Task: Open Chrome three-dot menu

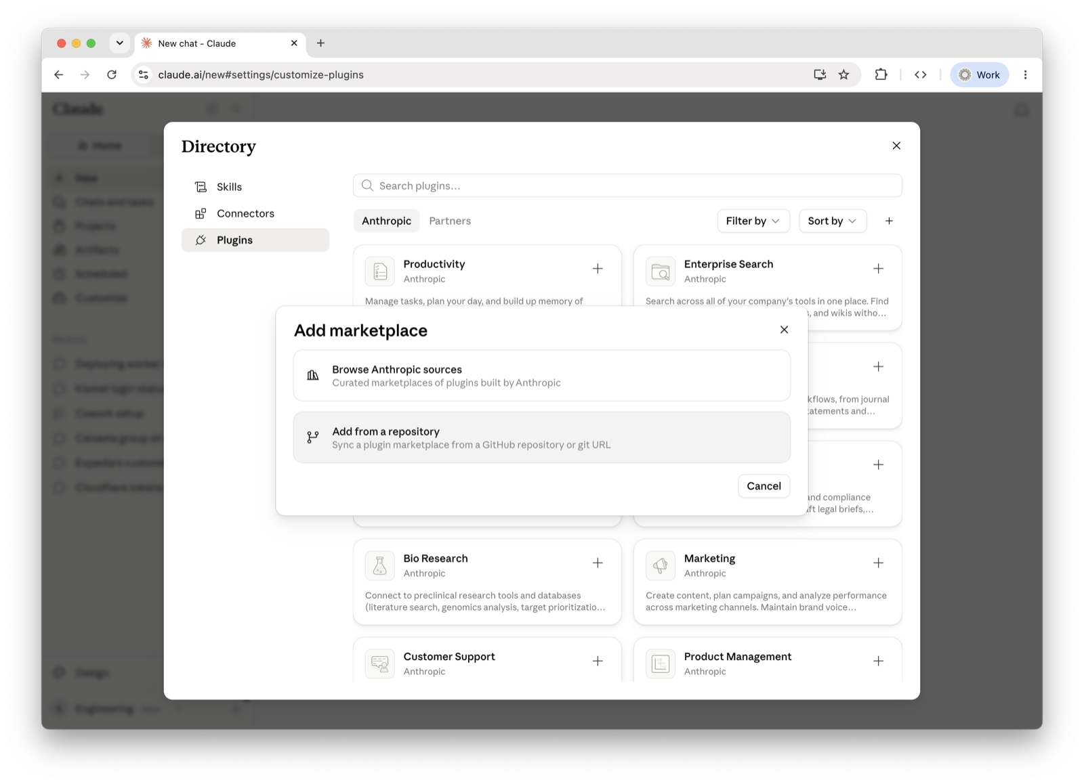Action: pos(1025,74)
